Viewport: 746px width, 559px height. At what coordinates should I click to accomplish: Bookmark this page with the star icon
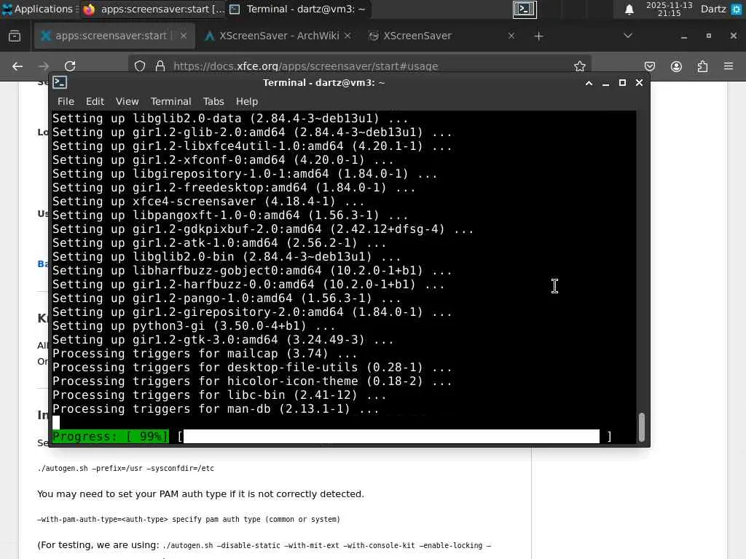[579, 66]
